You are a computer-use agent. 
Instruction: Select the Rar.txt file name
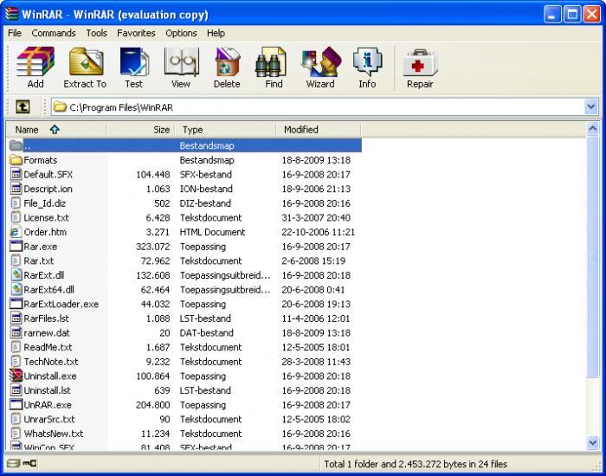(x=39, y=261)
